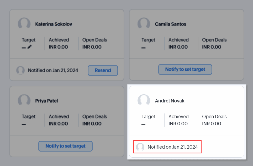Click Andrej's 'Notified on Jan 21, 2024' text
This screenshot has height=166, width=253.
[x=173, y=147]
